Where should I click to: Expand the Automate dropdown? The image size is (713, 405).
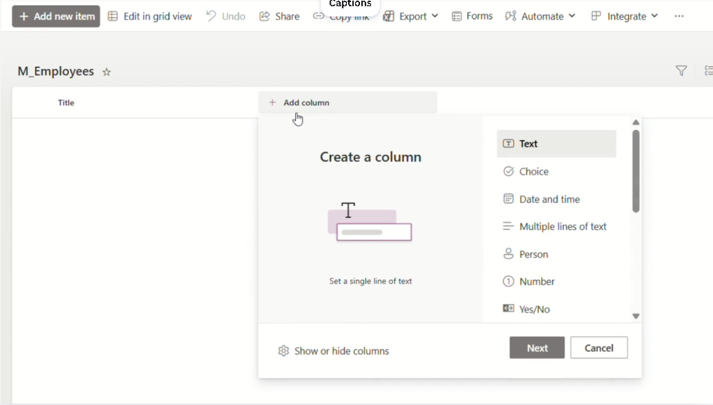(540, 17)
